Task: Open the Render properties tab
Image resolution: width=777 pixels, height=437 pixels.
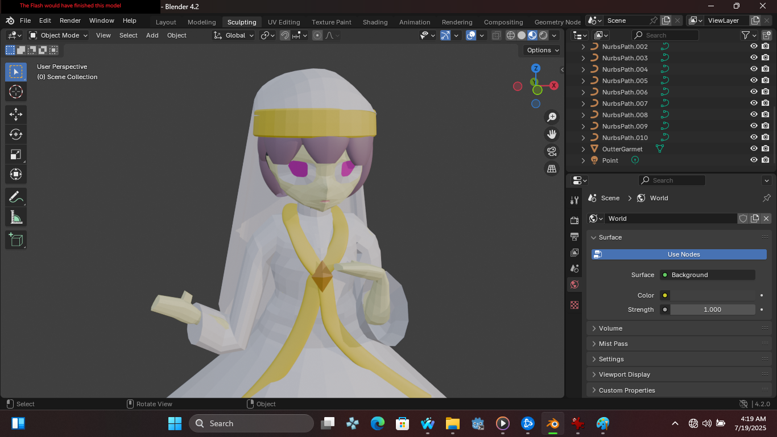Action: click(x=575, y=220)
